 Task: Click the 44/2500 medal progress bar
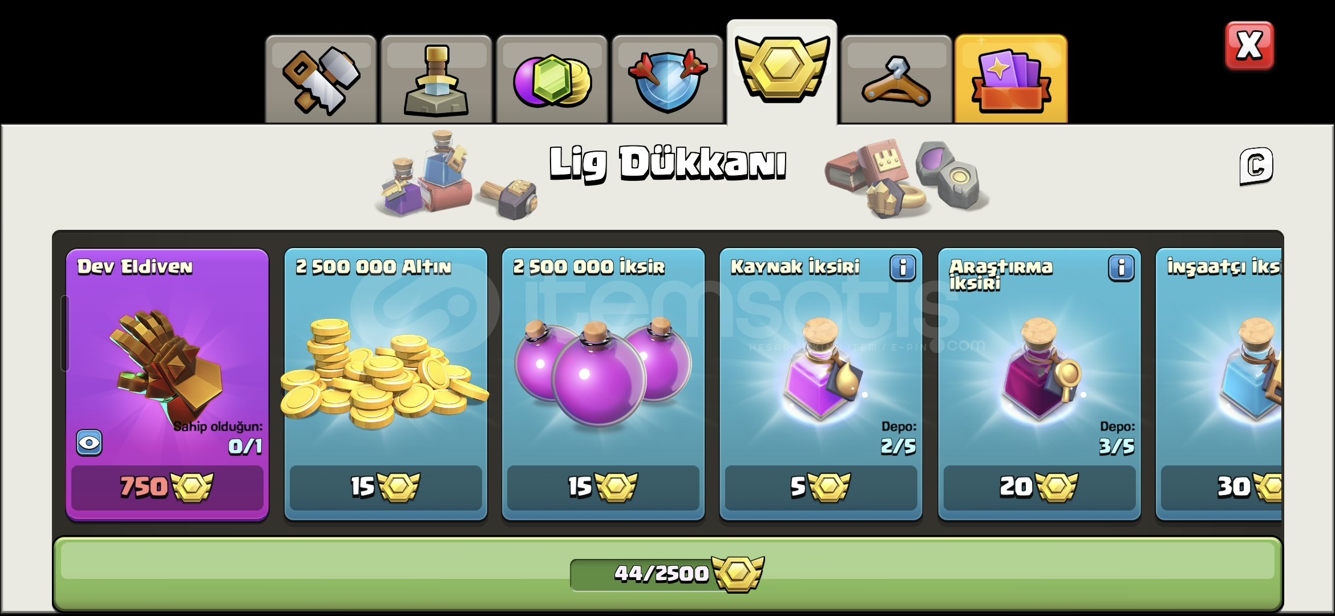point(667,574)
